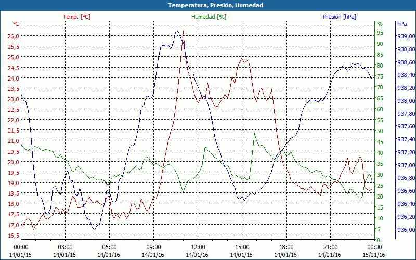
Task: Click the 936,20 pressure axis value
Action: pos(407,217)
